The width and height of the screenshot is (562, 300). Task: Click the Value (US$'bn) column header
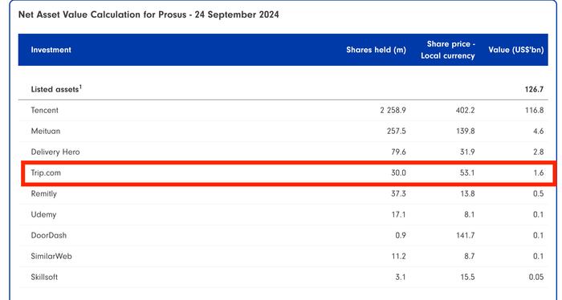(516, 50)
